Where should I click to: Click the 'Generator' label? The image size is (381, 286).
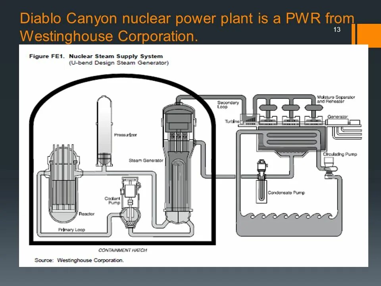(x=337, y=117)
